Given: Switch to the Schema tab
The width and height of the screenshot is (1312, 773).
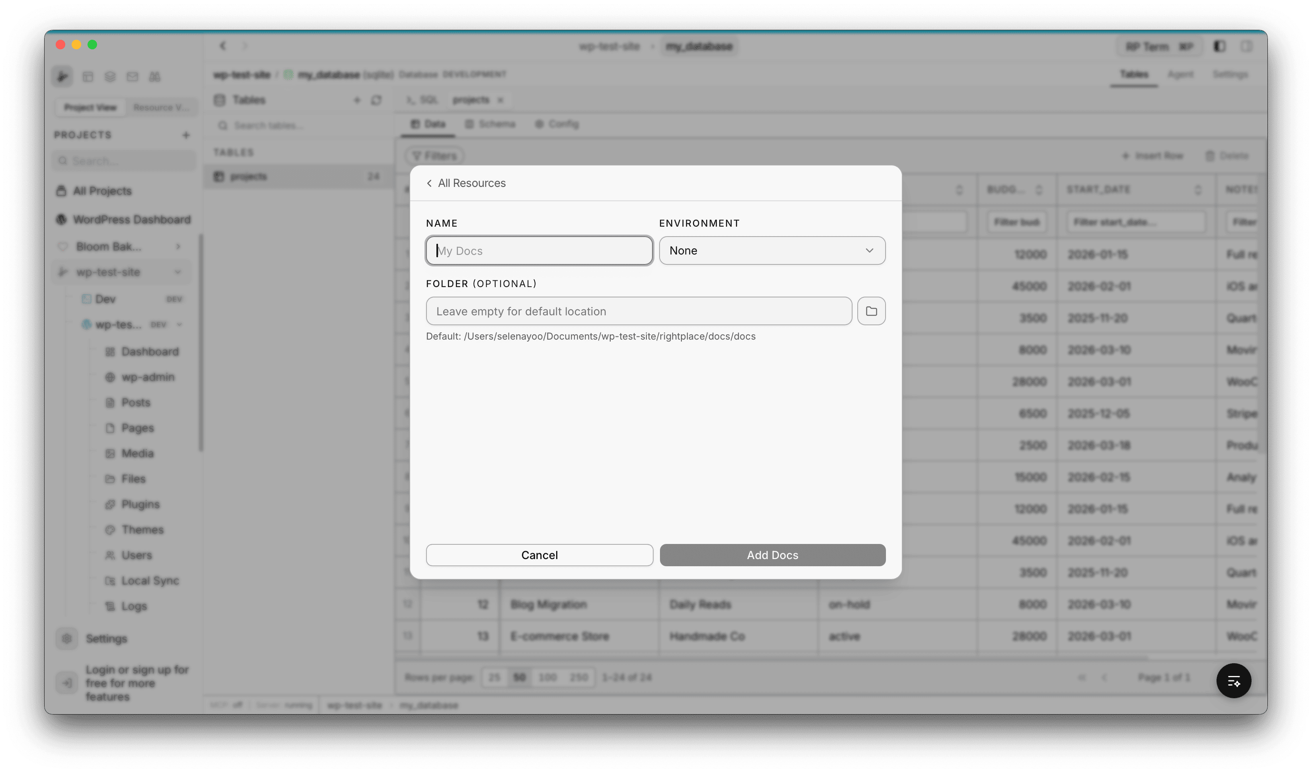Looking at the screenshot, I should tap(490, 124).
